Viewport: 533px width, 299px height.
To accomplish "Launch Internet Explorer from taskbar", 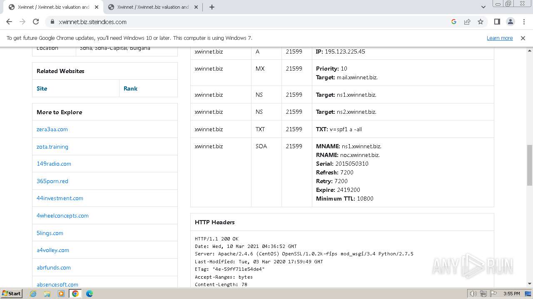I will coord(33,294).
